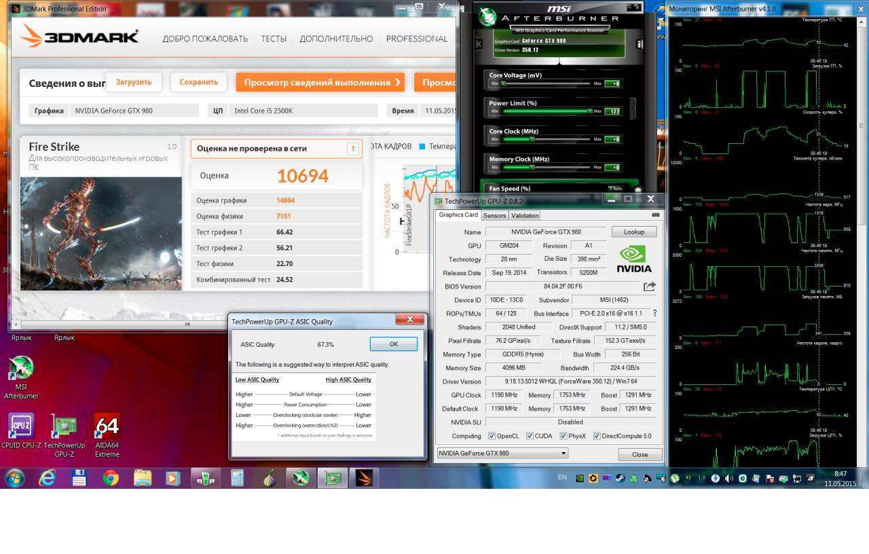The width and height of the screenshot is (869, 554).
Task: Click the BIOS export arrow icon in GPU-Z
Action: tap(650, 287)
